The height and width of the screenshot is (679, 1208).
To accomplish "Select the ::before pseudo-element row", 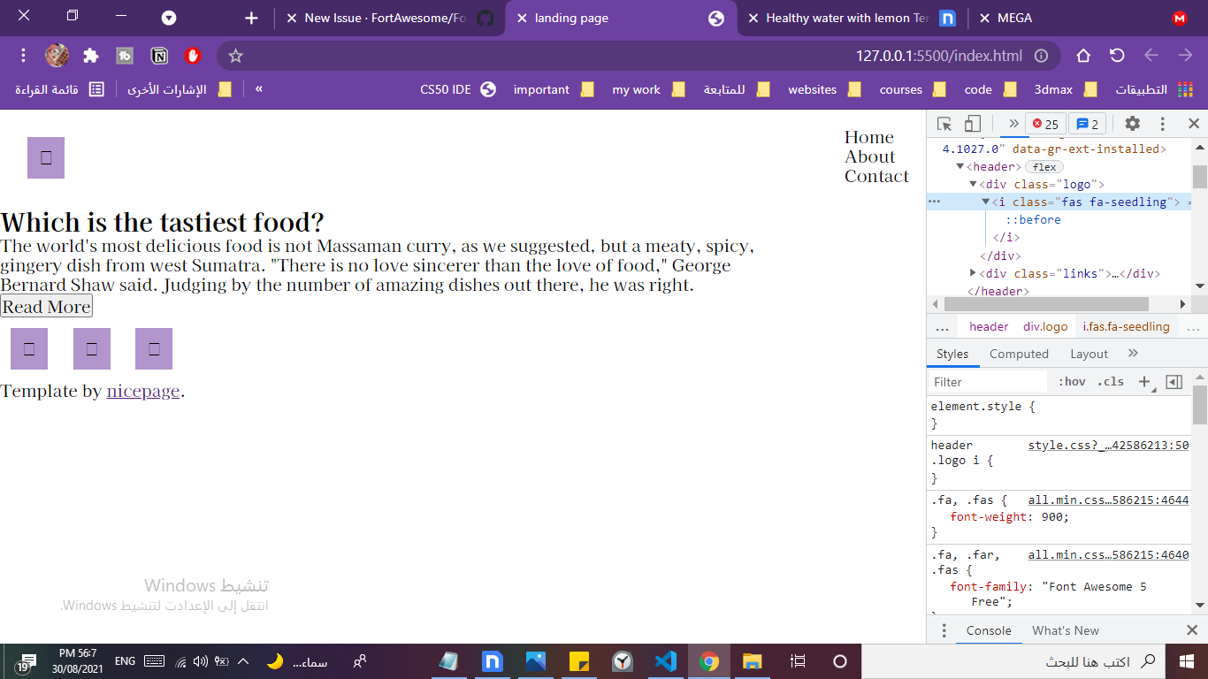I will [1033, 220].
